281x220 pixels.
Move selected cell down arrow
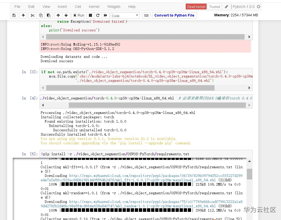point(66,15)
